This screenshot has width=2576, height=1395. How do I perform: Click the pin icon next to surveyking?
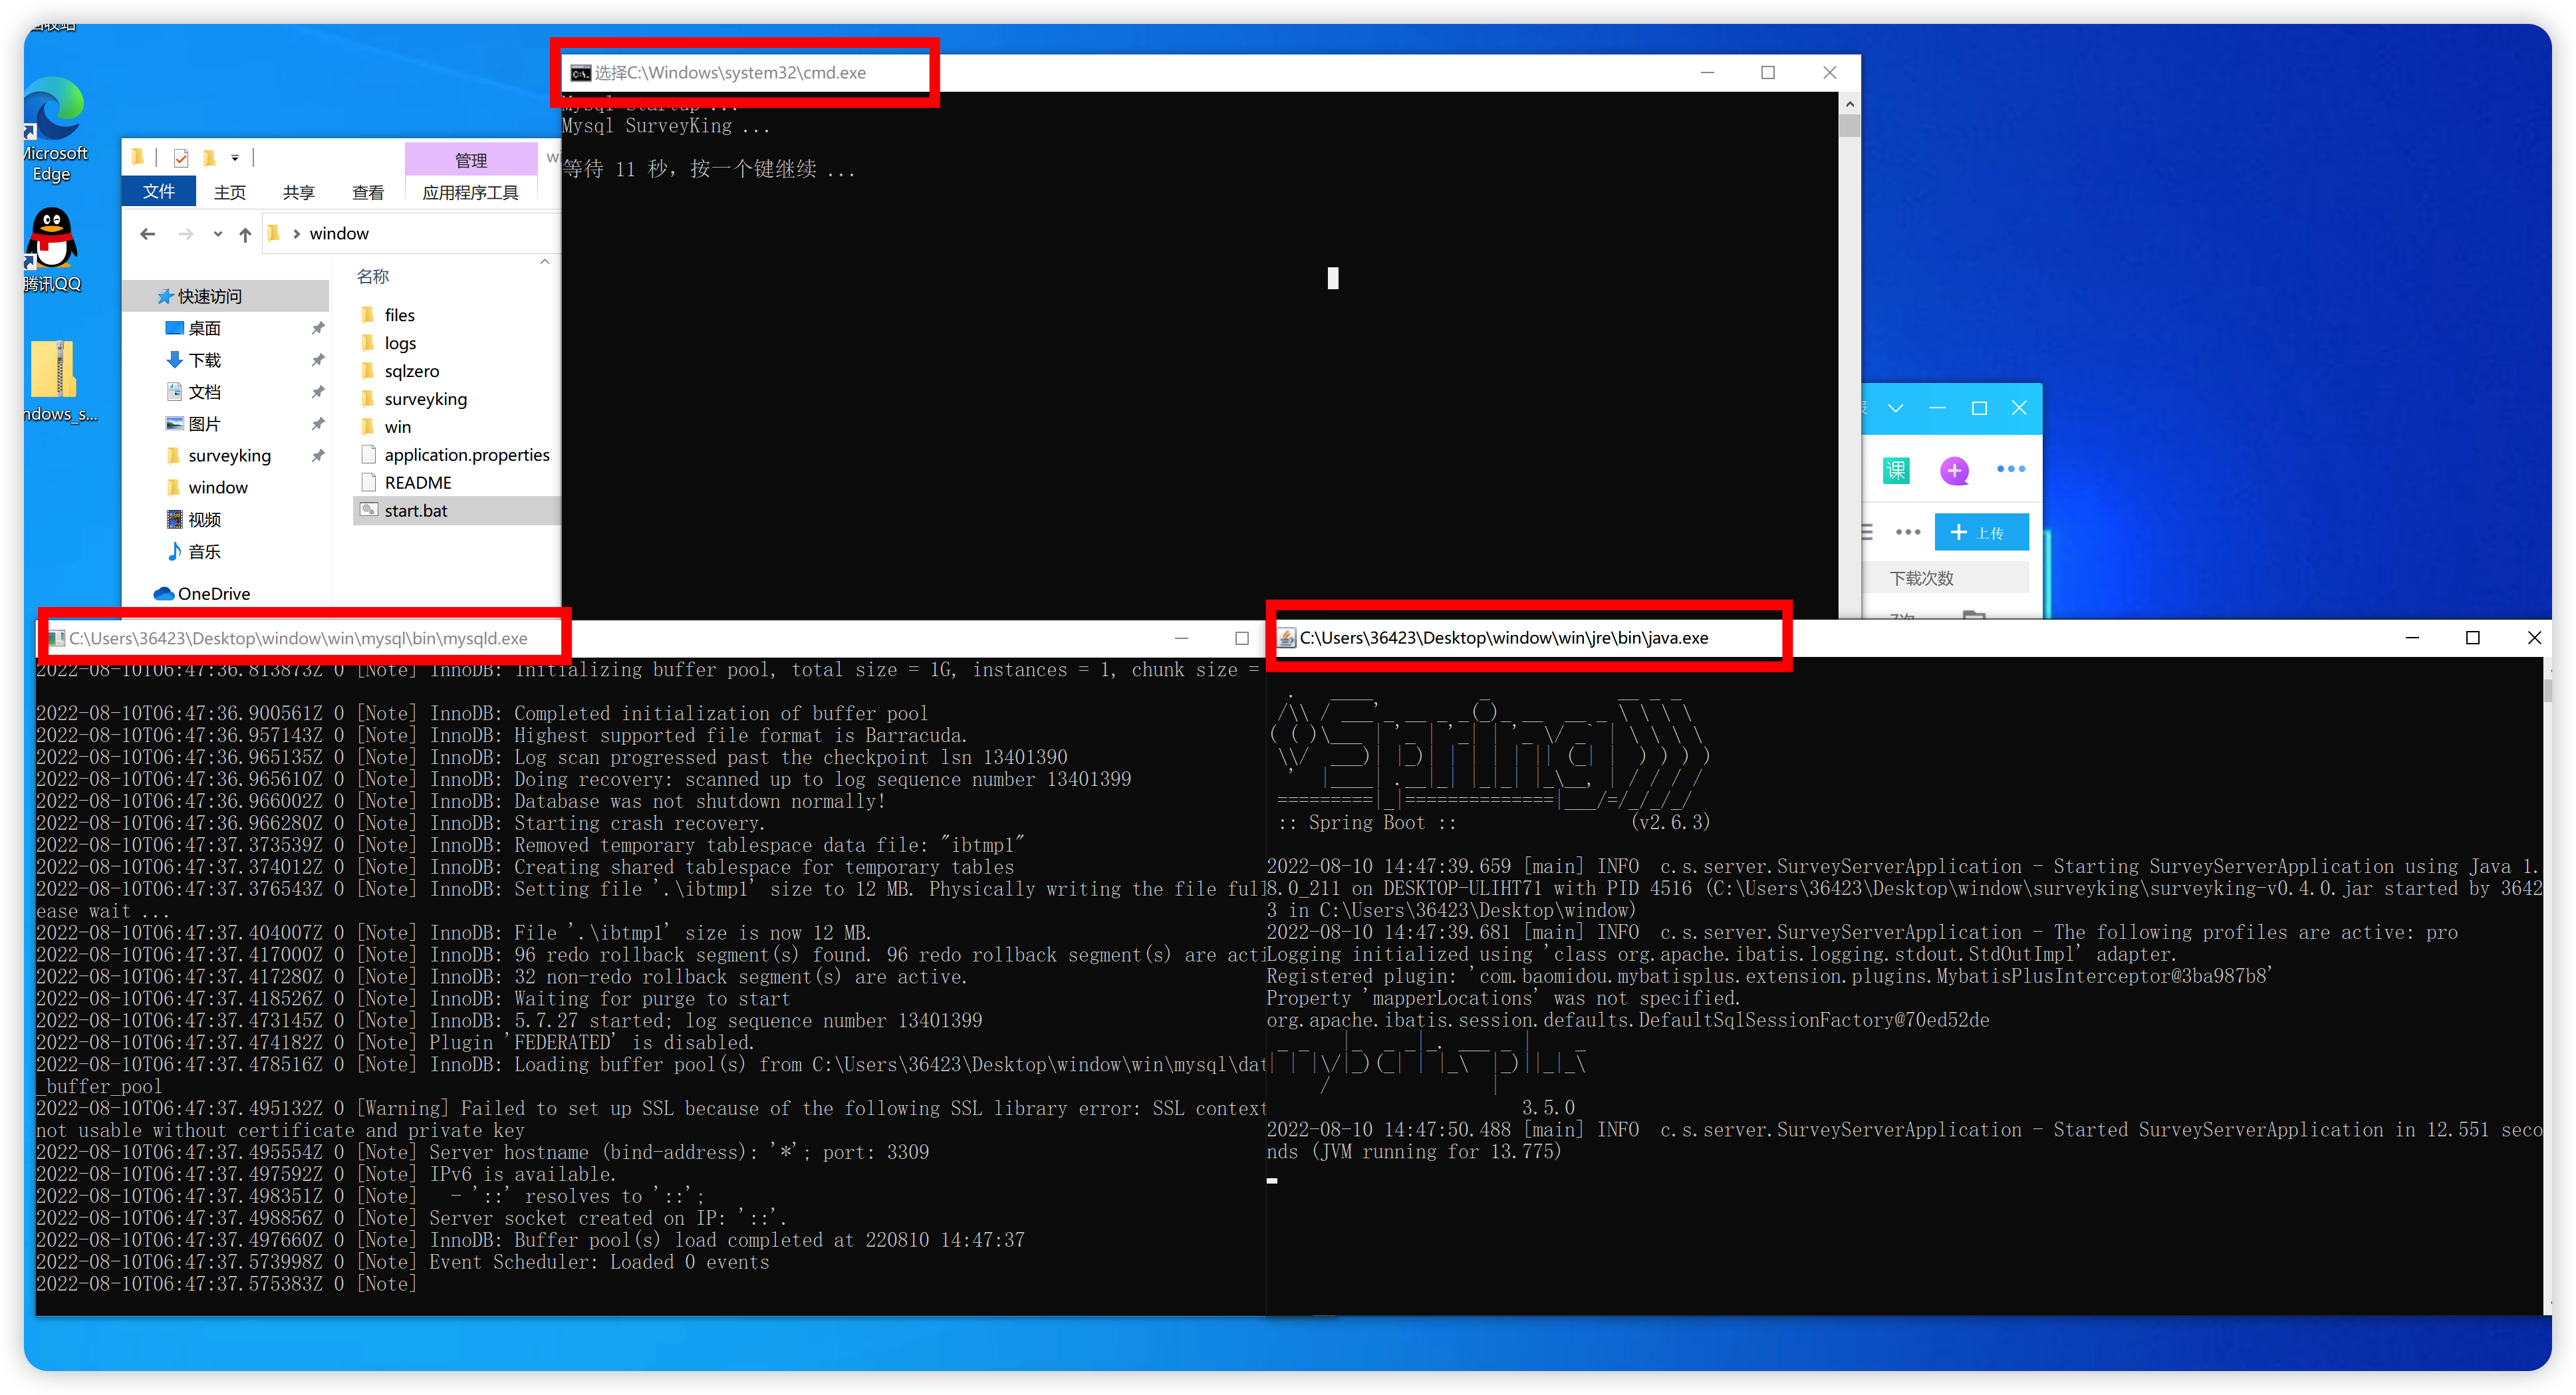pyautogui.click(x=318, y=456)
